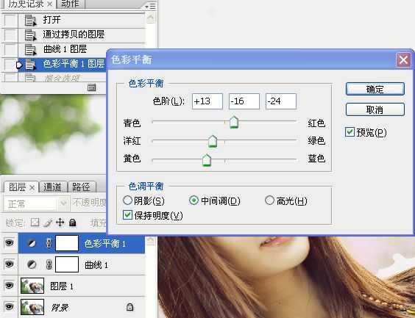This screenshot has height=318, width=415.
Task: Switch to the 动作 tab
Action: coord(70,4)
